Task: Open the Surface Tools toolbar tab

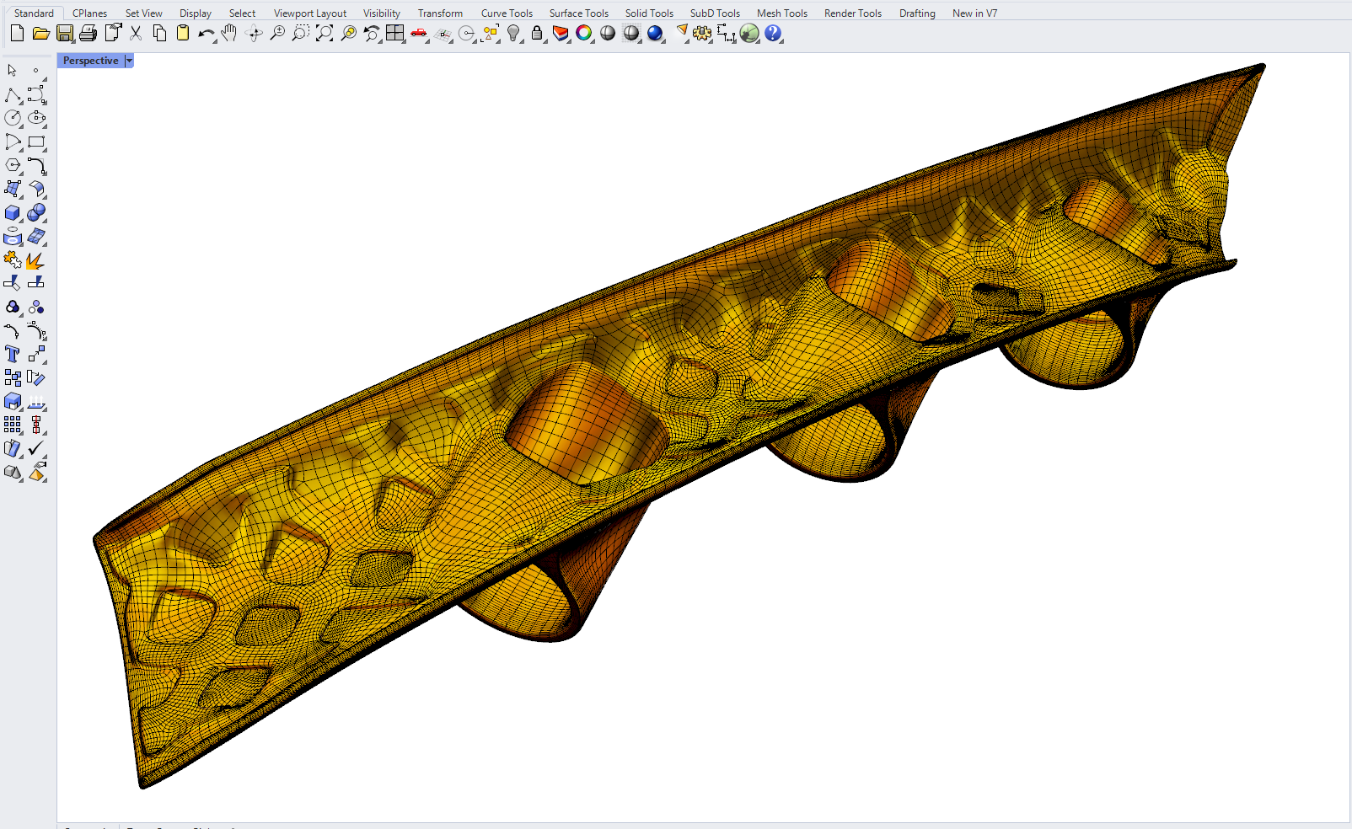Action: (x=578, y=13)
